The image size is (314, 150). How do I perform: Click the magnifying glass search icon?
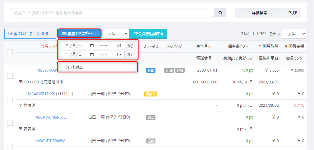coord(220,13)
